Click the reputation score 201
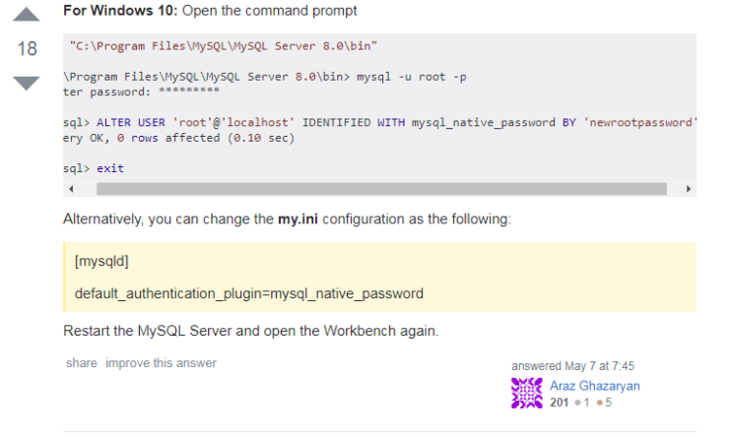This screenshot has width=732, height=438. coord(559,402)
